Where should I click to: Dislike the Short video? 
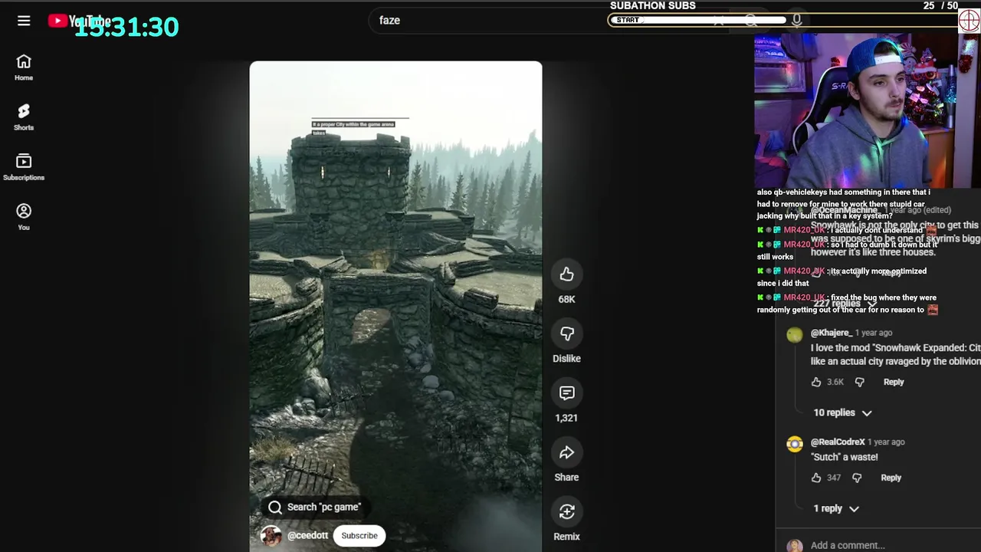[x=566, y=333]
